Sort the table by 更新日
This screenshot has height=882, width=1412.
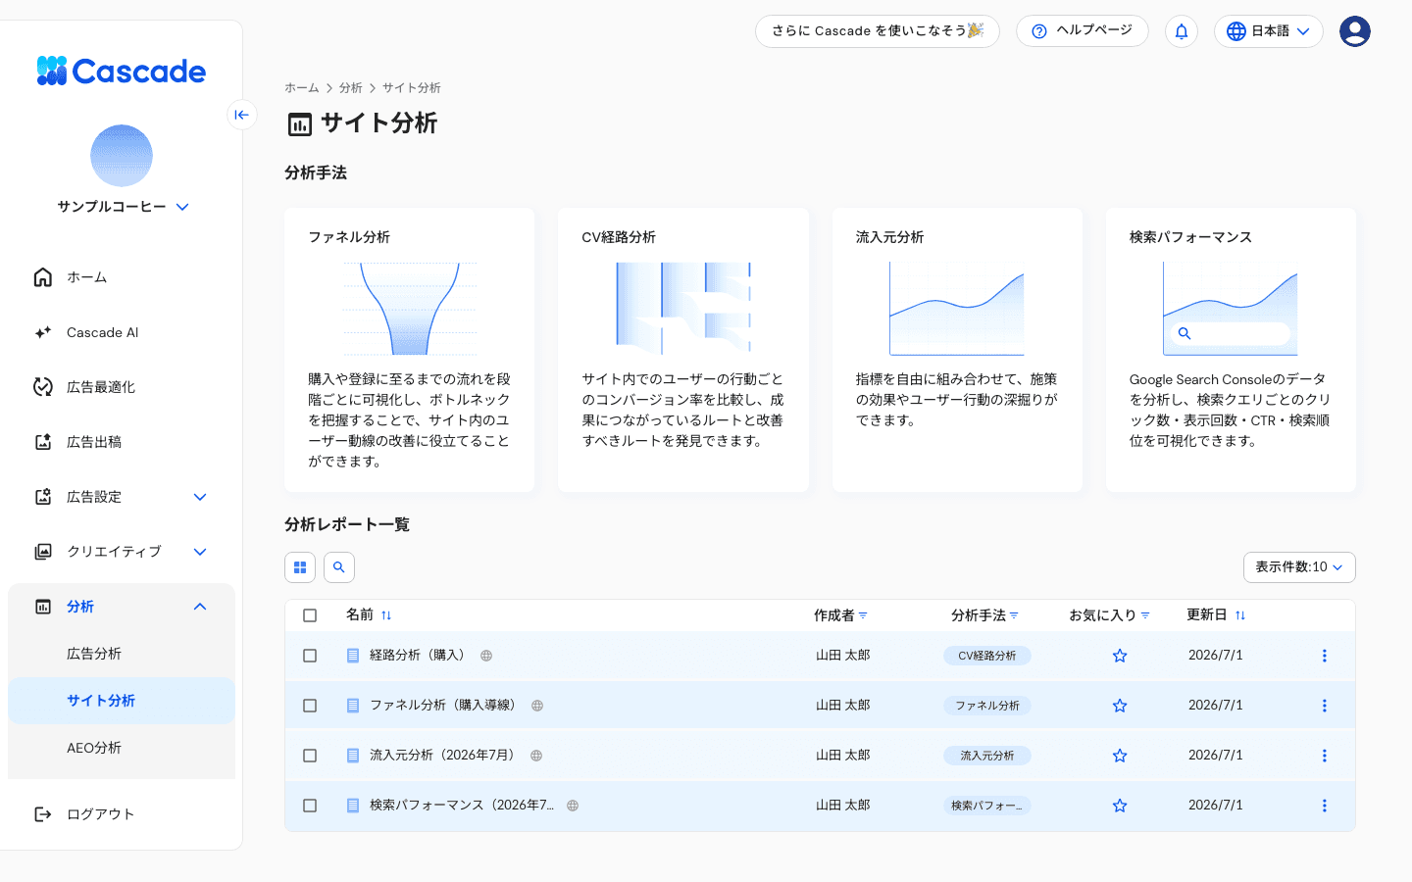[1240, 615]
